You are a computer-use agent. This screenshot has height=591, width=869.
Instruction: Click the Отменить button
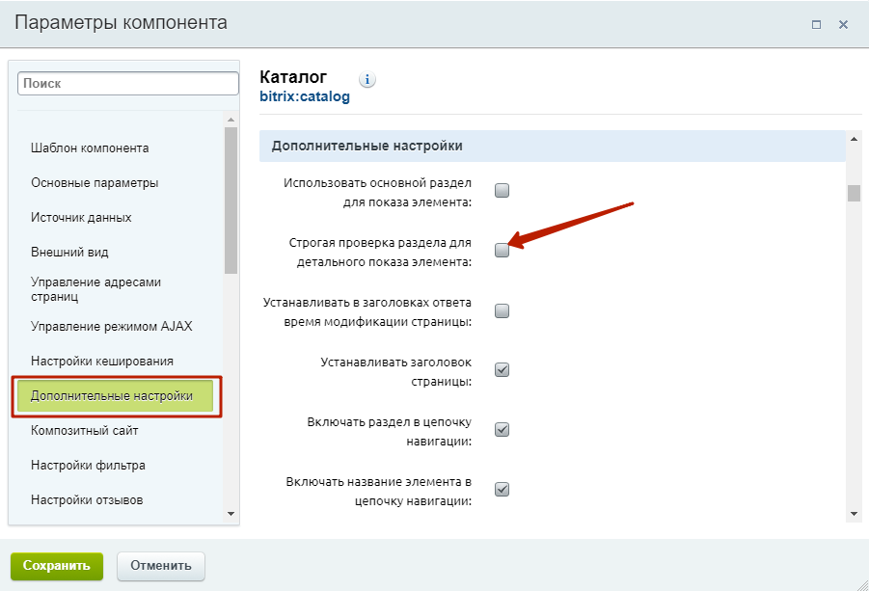pyautogui.click(x=161, y=566)
